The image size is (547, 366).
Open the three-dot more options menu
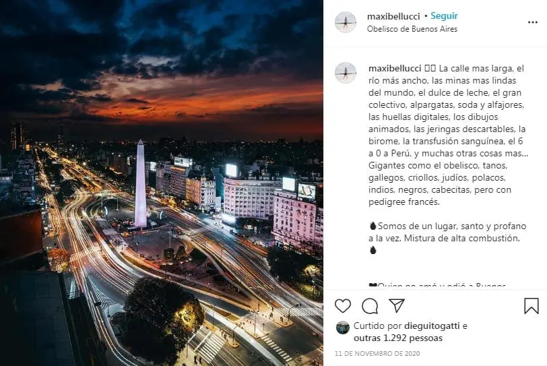(x=532, y=22)
